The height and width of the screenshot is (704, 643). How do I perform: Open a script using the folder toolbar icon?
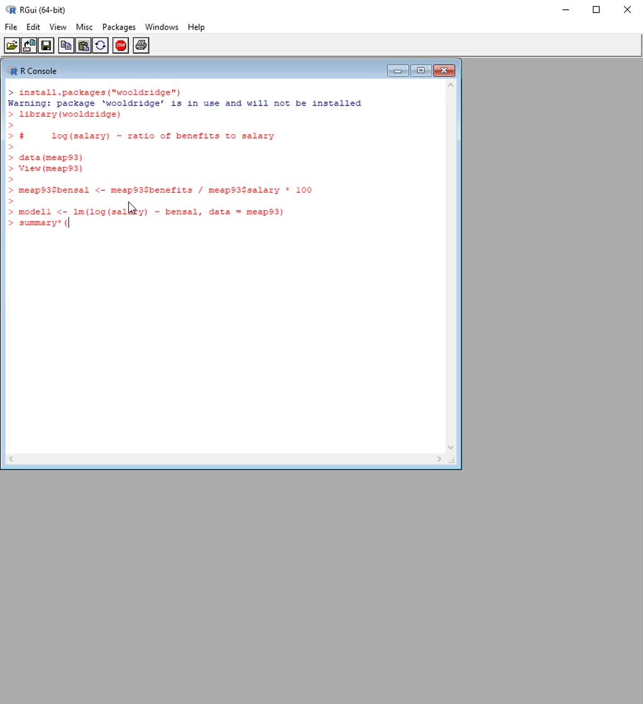[x=11, y=45]
